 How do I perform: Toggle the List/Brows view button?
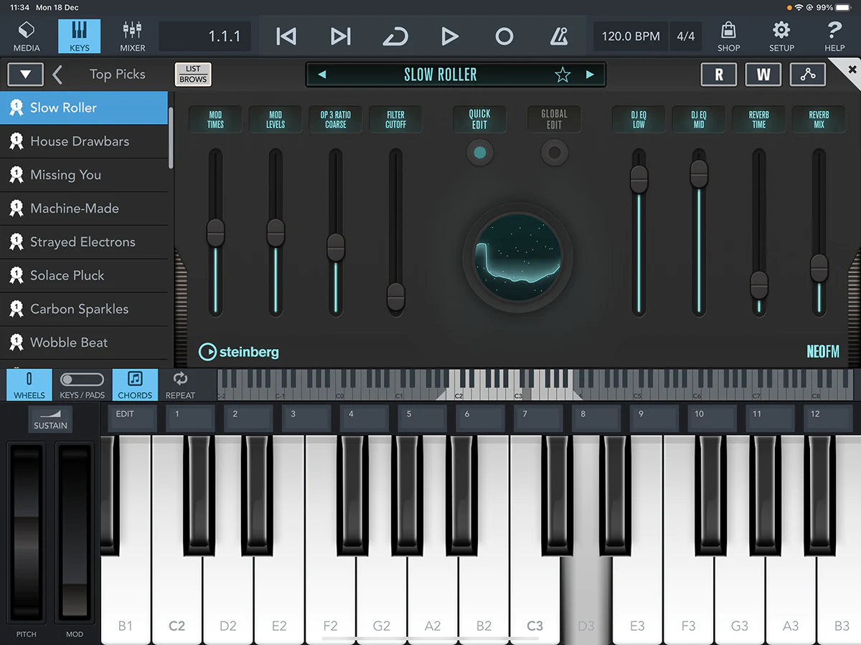click(193, 75)
